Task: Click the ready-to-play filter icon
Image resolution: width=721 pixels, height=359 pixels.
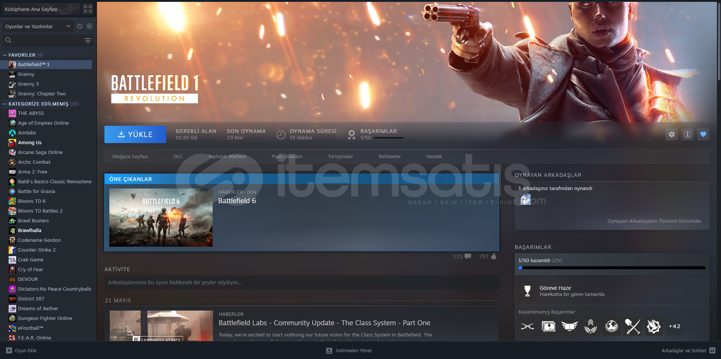Action: click(x=89, y=26)
